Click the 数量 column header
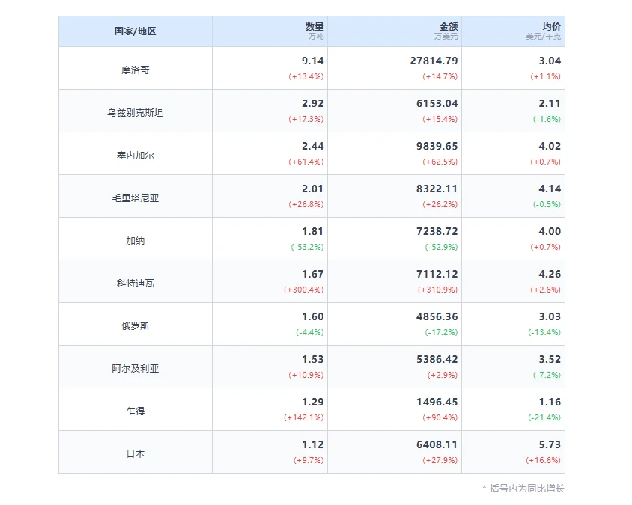 pyautogui.click(x=270, y=31)
